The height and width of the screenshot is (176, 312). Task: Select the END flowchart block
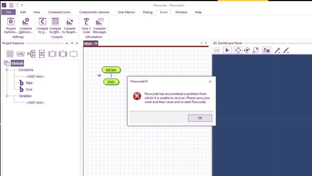[x=111, y=82]
